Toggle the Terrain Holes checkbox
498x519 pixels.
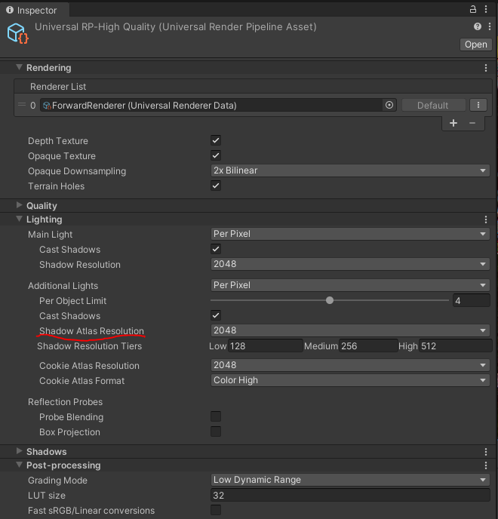point(216,186)
